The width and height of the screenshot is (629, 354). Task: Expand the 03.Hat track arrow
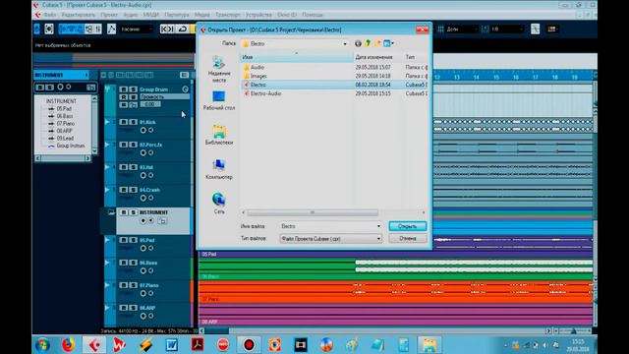107,166
